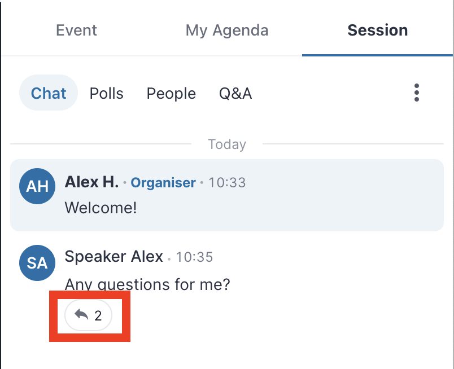This screenshot has width=454, height=369.
Task: Click the reply arrow icon under Speaker Alex's message
Action: [x=81, y=314]
